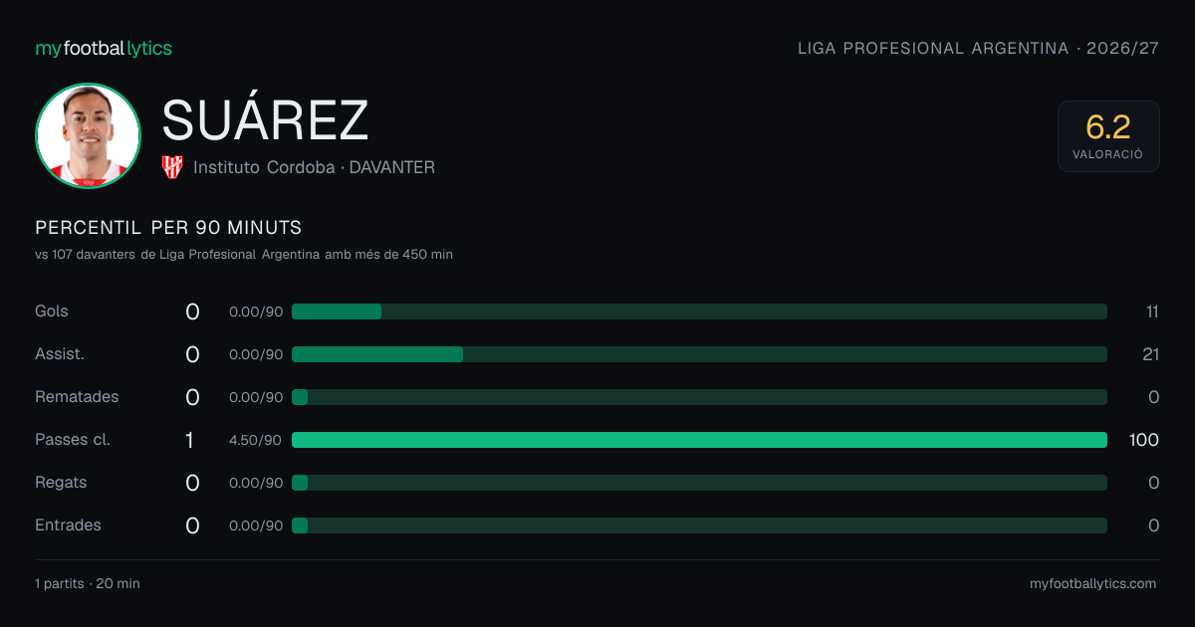Image resolution: width=1195 pixels, height=627 pixels.
Task: Click the Passes cl. full percentile bar
Action: [699, 440]
